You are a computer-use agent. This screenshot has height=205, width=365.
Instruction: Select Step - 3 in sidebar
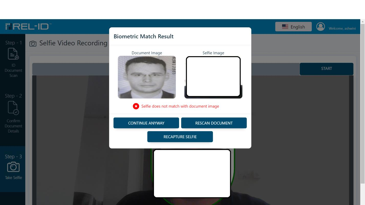(14, 156)
